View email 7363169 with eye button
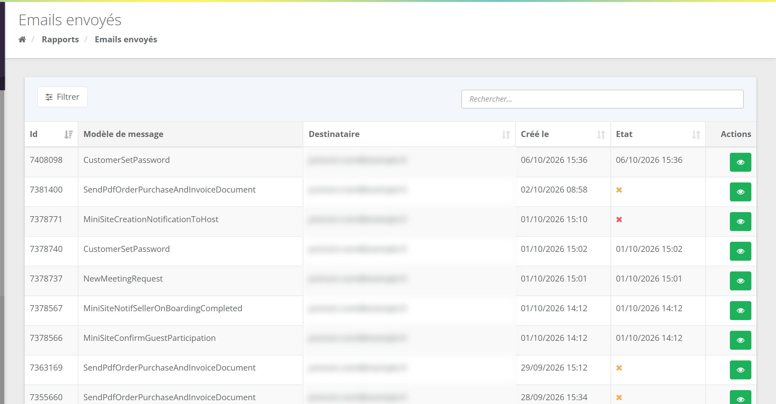This screenshot has height=404, width=776. point(740,370)
